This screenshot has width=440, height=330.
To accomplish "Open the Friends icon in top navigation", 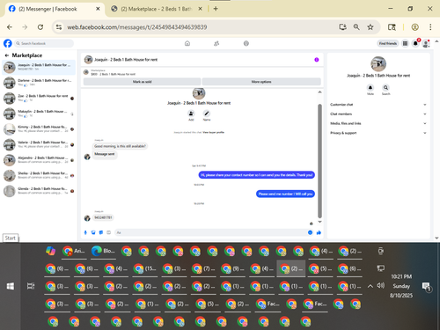I will click(x=216, y=43).
